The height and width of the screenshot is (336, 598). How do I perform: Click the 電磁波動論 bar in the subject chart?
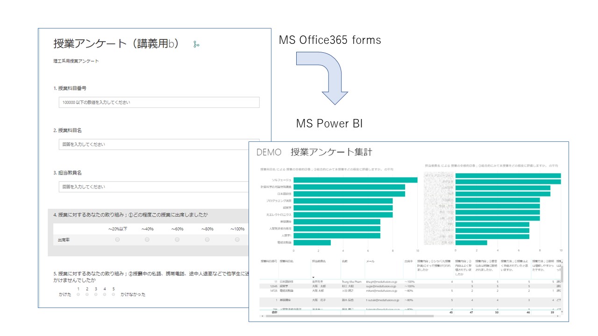click(x=312, y=243)
